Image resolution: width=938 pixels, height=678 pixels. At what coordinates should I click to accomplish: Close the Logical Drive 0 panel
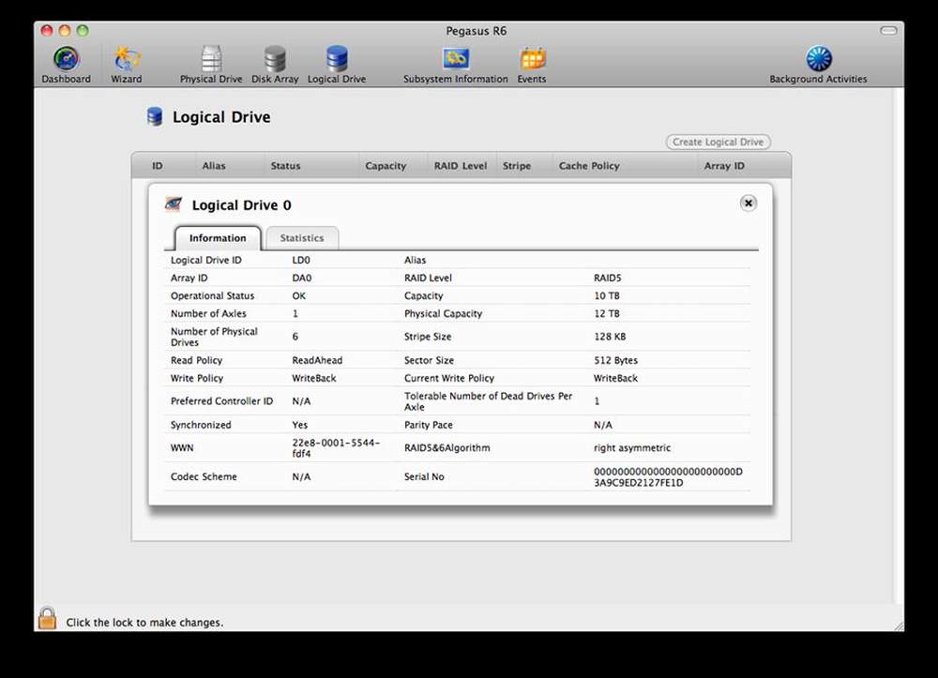[748, 203]
